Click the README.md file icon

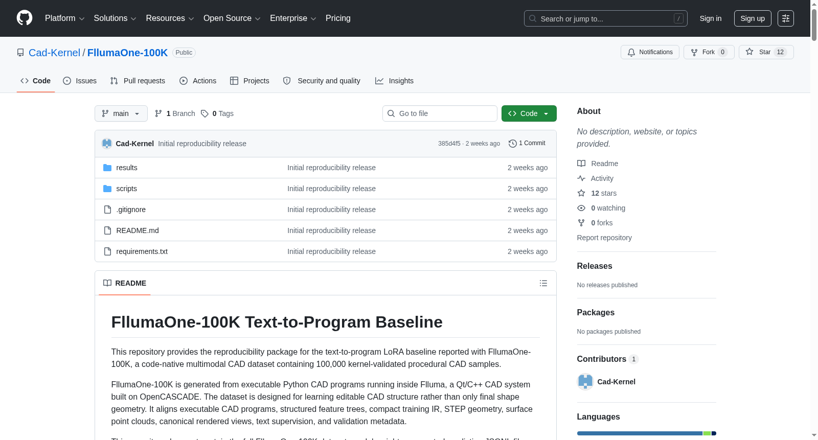pyautogui.click(x=107, y=230)
